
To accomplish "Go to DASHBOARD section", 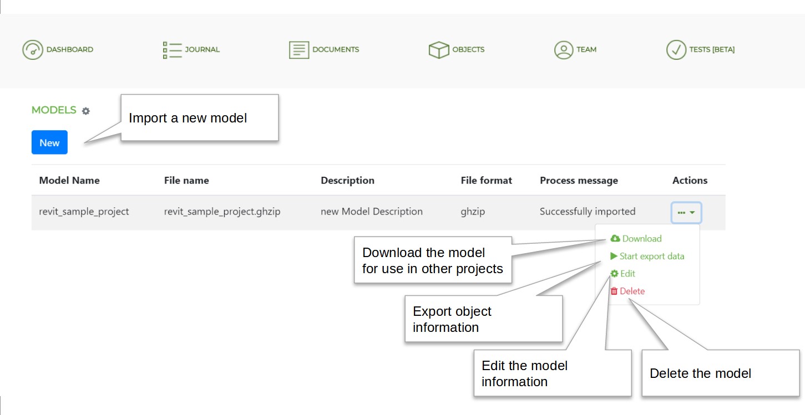I will pyautogui.click(x=70, y=49).
